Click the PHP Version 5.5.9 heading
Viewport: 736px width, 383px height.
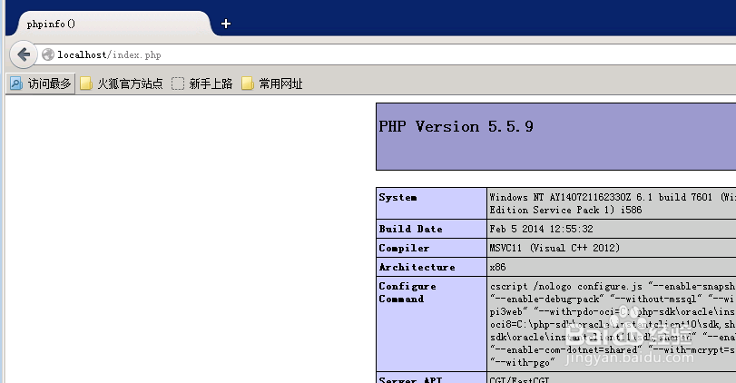(x=456, y=126)
